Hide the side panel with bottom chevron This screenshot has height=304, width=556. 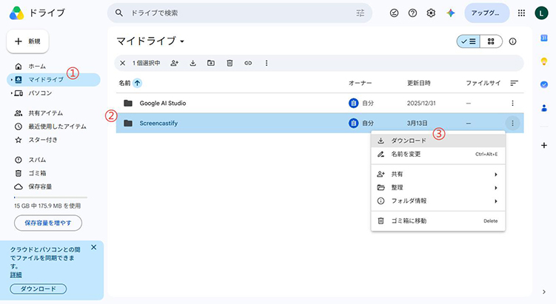tap(544, 292)
